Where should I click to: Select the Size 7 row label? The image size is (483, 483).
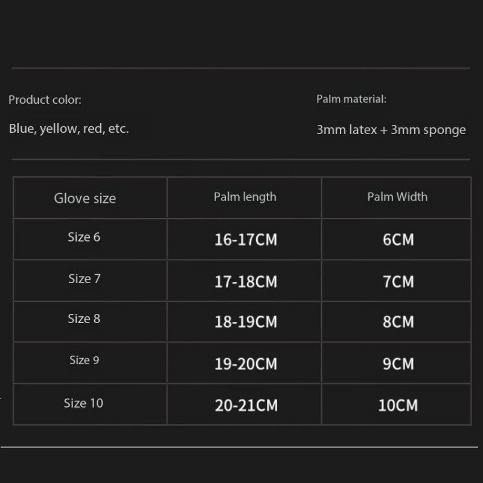(x=84, y=279)
